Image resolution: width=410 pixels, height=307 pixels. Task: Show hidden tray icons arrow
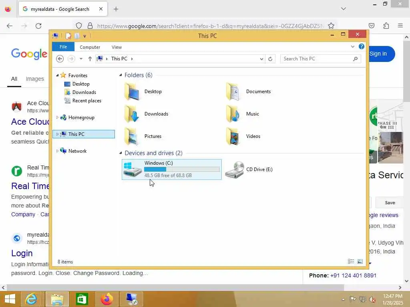(x=343, y=299)
